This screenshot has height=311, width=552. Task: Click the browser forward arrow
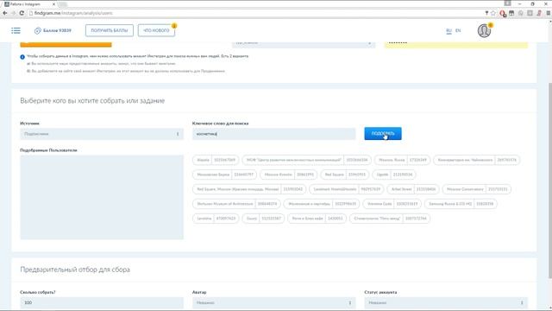click(14, 13)
